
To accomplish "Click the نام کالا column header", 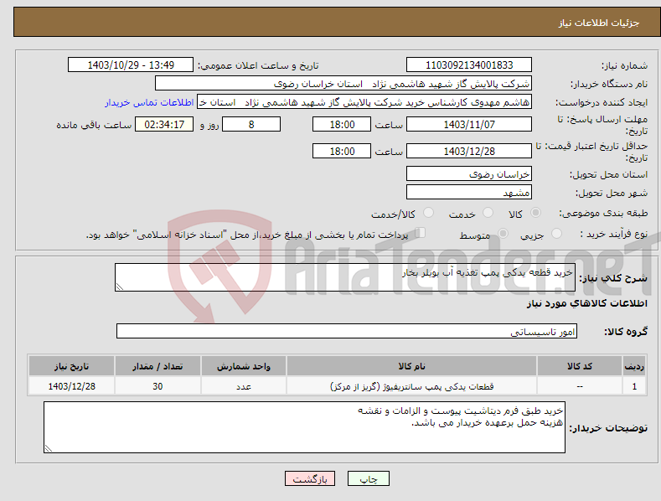I will coord(411,366).
